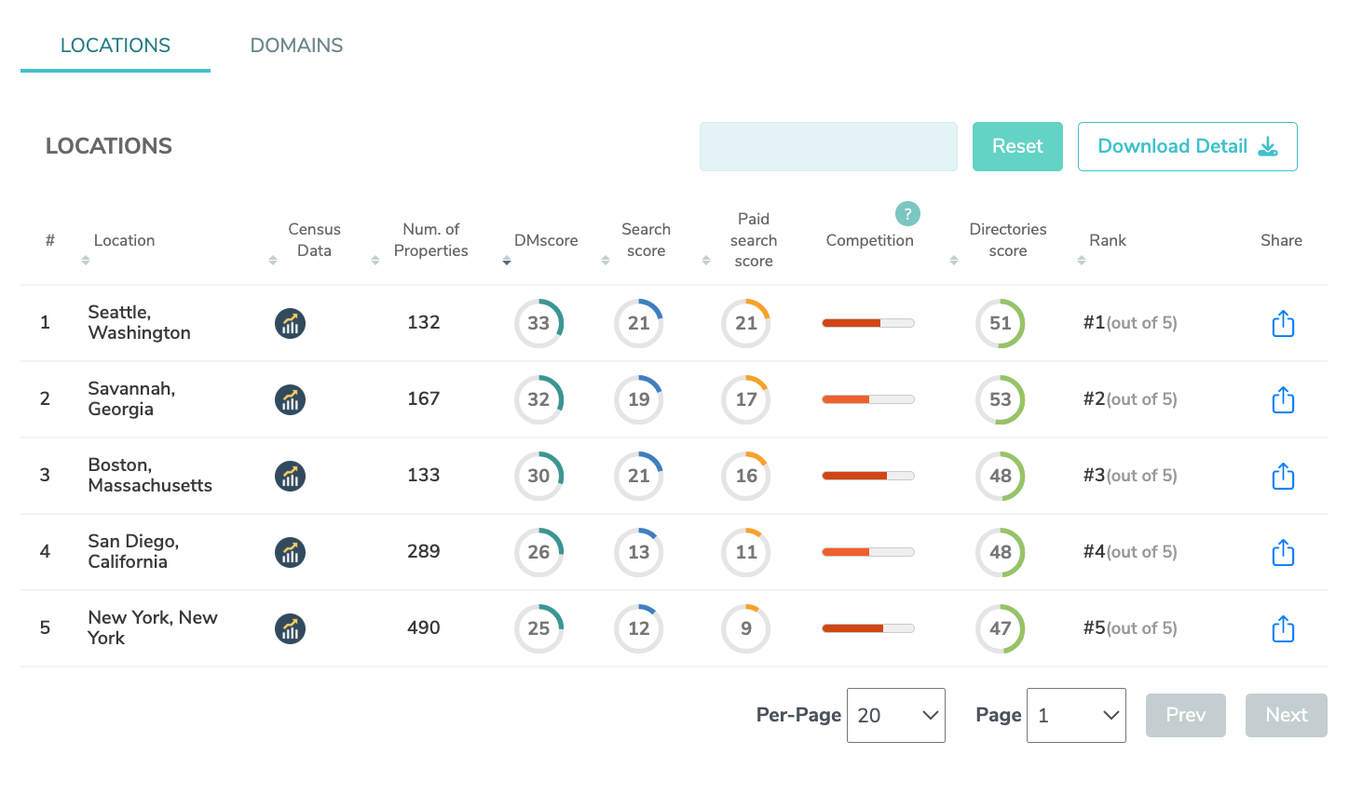Viewport: 1349px width, 795px height.
Task: Click share icon for San Diego
Action: click(x=1283, y=552)
